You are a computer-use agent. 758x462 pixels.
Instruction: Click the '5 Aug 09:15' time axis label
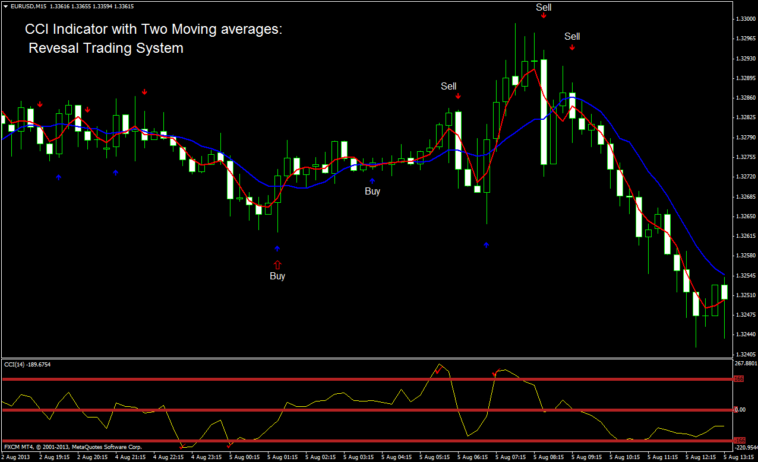tap(588, 458)
